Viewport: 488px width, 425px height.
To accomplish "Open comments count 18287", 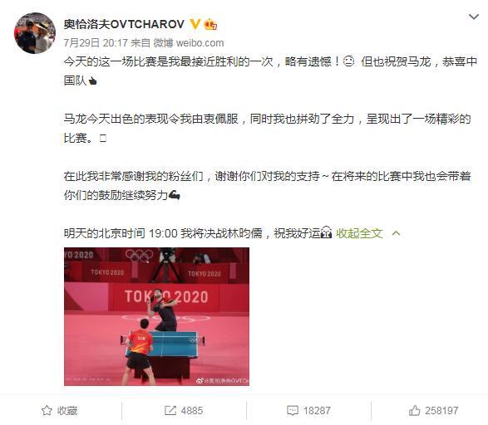I will pos(317,411).
